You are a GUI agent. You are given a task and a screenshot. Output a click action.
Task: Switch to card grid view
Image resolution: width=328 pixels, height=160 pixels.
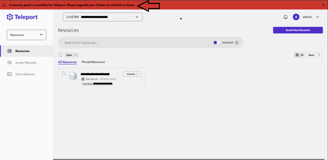(x=297, y=55)
